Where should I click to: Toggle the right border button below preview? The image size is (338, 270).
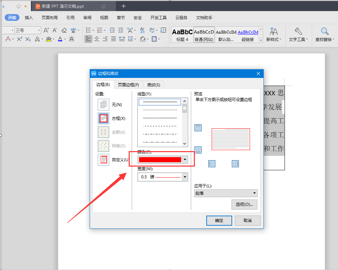[x=235, y=164]
